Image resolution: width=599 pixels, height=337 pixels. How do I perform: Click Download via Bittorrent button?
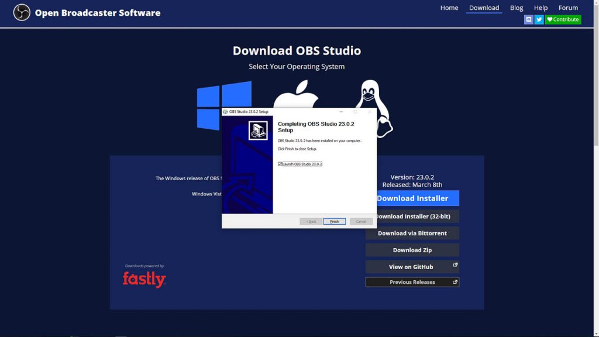[412, 233]
